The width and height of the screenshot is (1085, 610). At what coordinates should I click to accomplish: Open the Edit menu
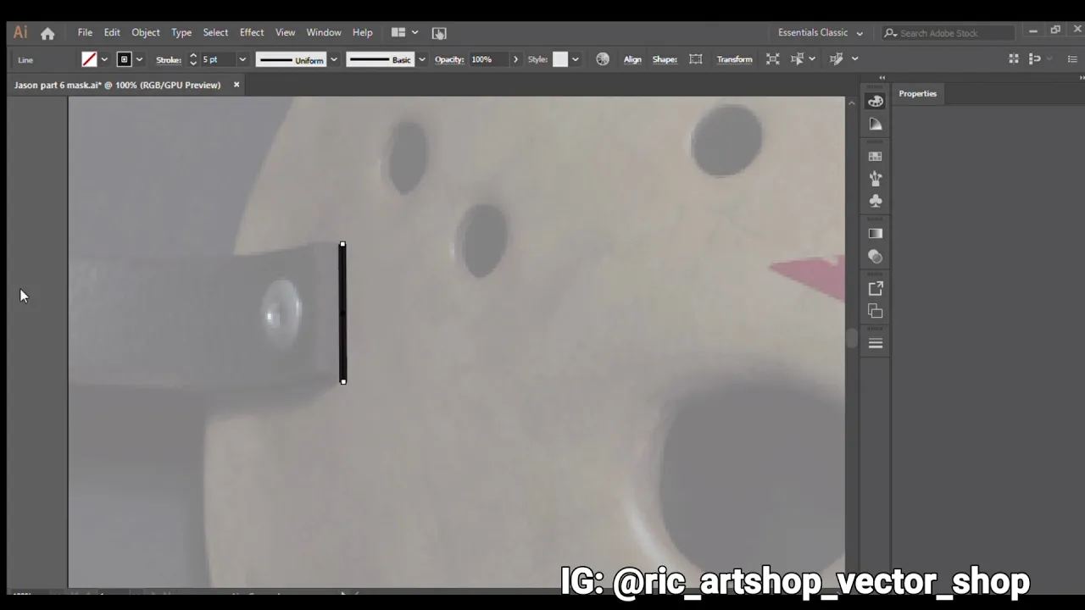[112, 32]
